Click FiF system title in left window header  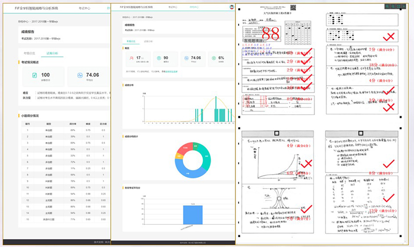[36, 8]
